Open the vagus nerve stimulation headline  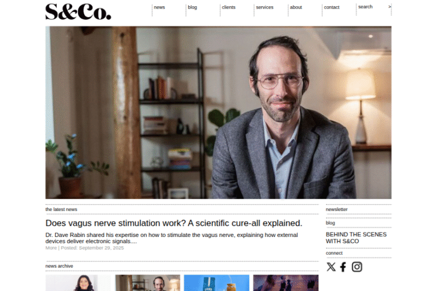tap(174, 223)
